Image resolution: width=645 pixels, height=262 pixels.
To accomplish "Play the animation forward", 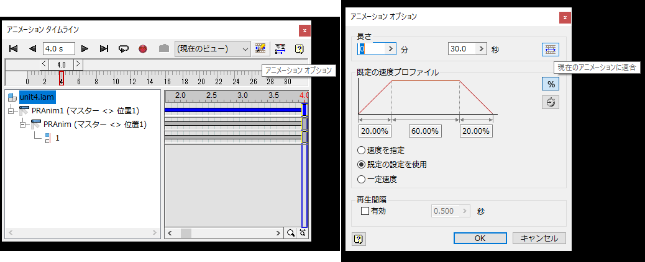I will coord(85,49).
